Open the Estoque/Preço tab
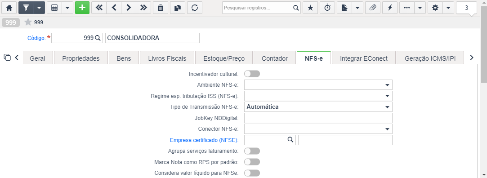Image resolution: width=487 pixels, height=178 pixels. [224, 58]
